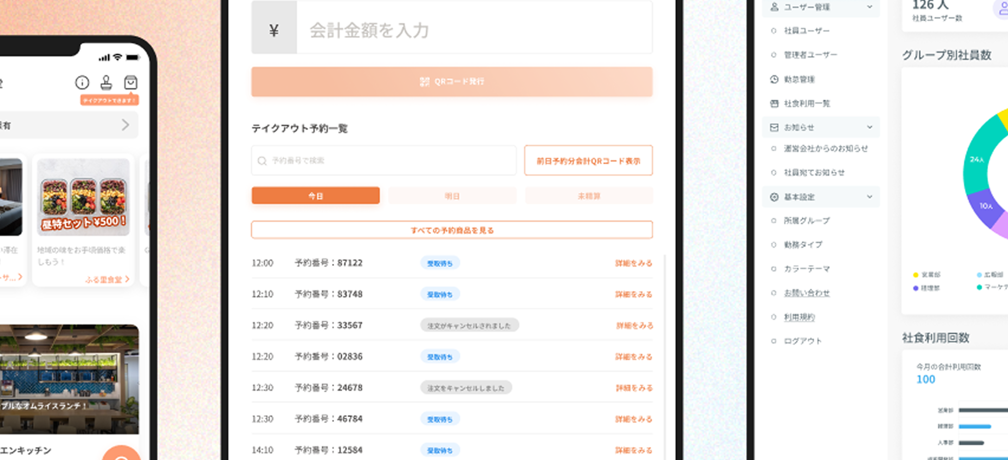Switch to the 明日 tab
The image size is (1008, 460).
(452, 196)
